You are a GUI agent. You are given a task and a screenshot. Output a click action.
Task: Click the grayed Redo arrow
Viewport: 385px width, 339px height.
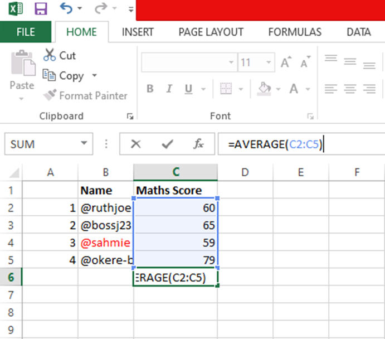coord(101,8)
